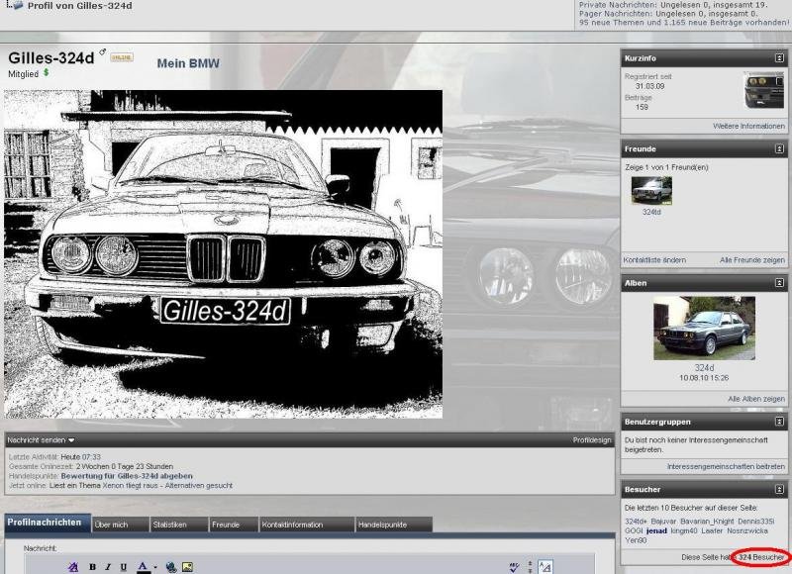Collapse the Kurzinfo panel
792x574 pixels.
pos(779,58)
